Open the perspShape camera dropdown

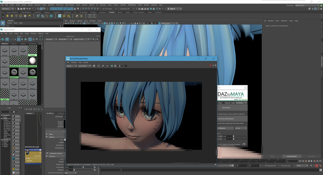pos(85,66)
